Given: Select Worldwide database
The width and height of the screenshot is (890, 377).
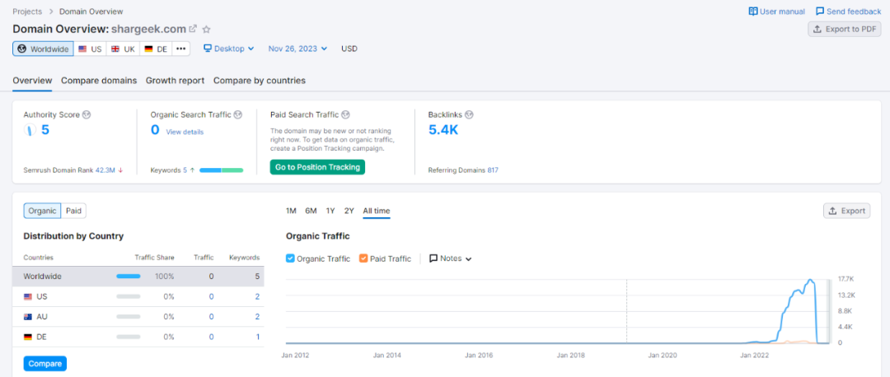Looking at the screenshot, I should point(43,49).
